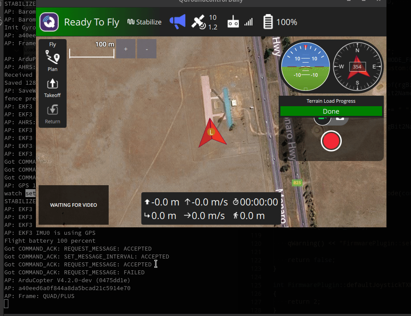Click qWarning() line in code editor
Screen dimensions: 411x316
click(349, 243)
